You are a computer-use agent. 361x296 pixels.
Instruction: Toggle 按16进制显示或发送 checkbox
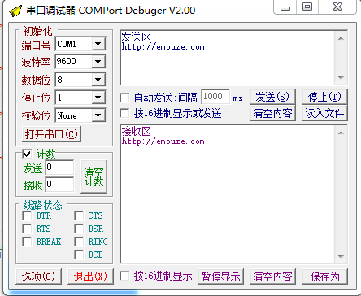[124, 113]
